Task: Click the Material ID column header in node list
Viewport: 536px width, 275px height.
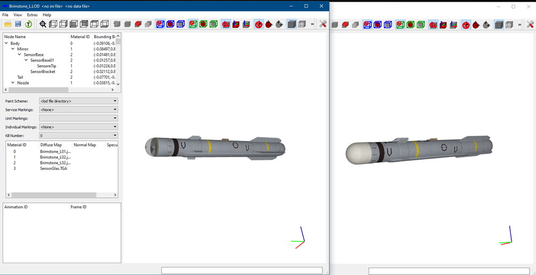Action: [x=80, y=36]
